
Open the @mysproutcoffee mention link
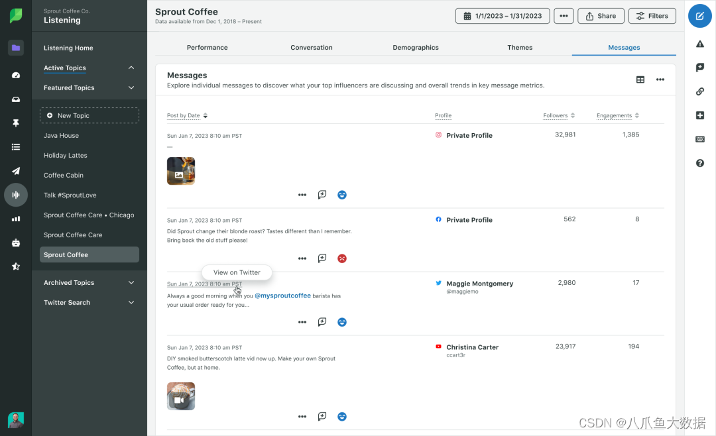[282, 296]
